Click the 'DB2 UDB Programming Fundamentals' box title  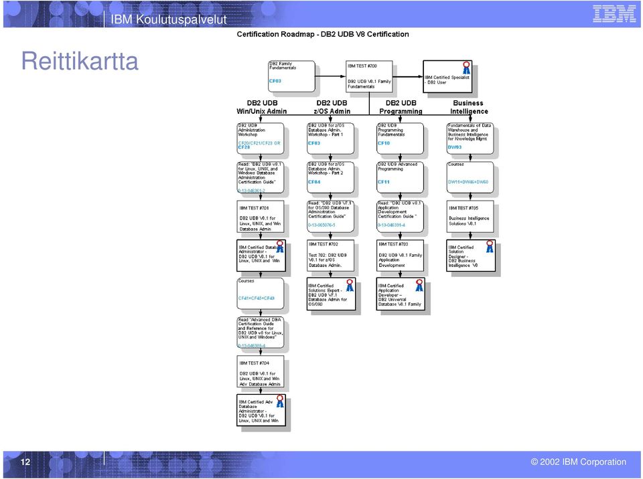click(391, 130)
